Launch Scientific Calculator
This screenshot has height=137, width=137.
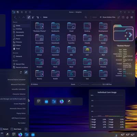[x=18, y=89]
